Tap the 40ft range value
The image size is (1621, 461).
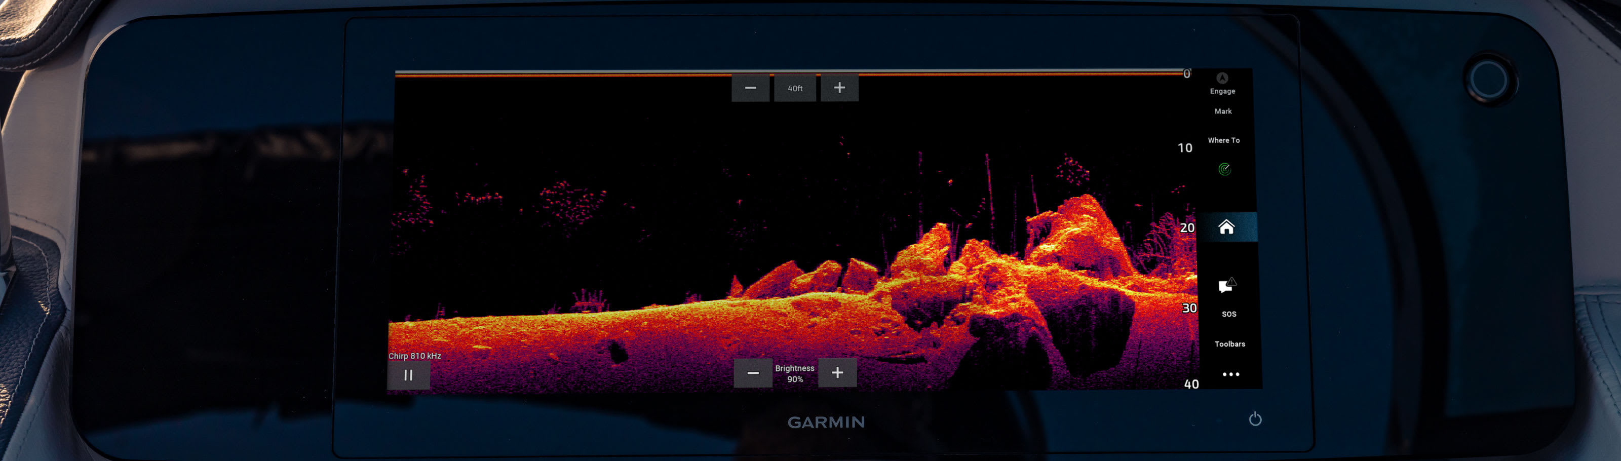coord(795,89)
